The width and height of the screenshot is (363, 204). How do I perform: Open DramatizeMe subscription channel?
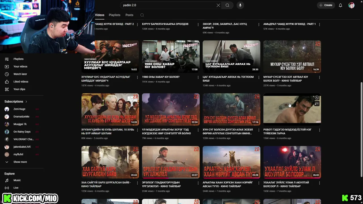tap(22, 117)
